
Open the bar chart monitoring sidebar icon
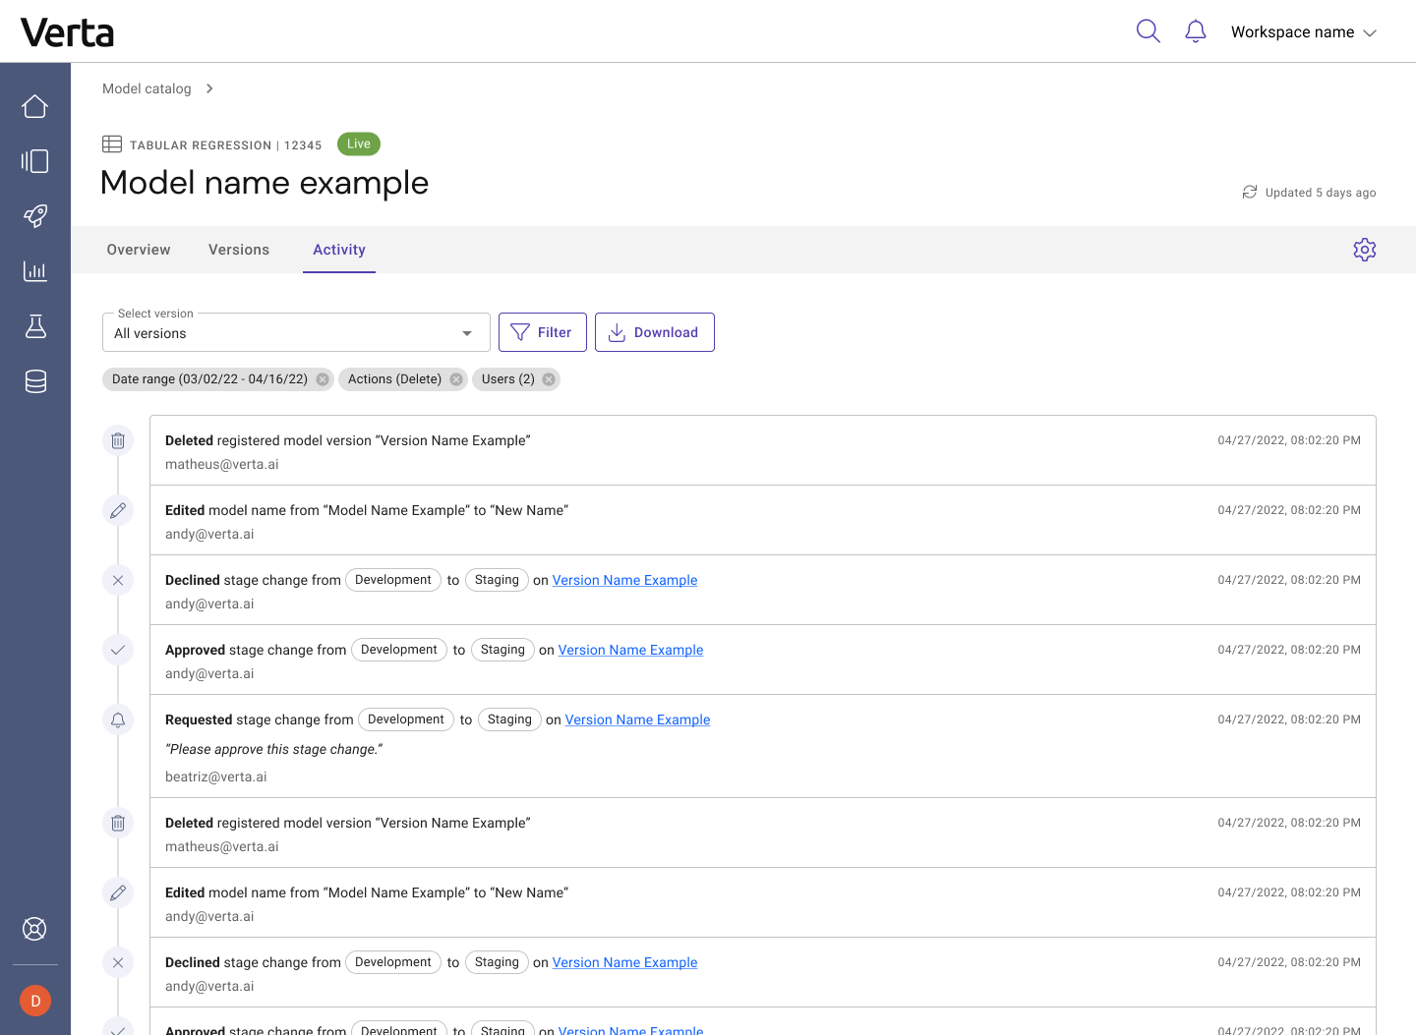(x=35, y=271)
